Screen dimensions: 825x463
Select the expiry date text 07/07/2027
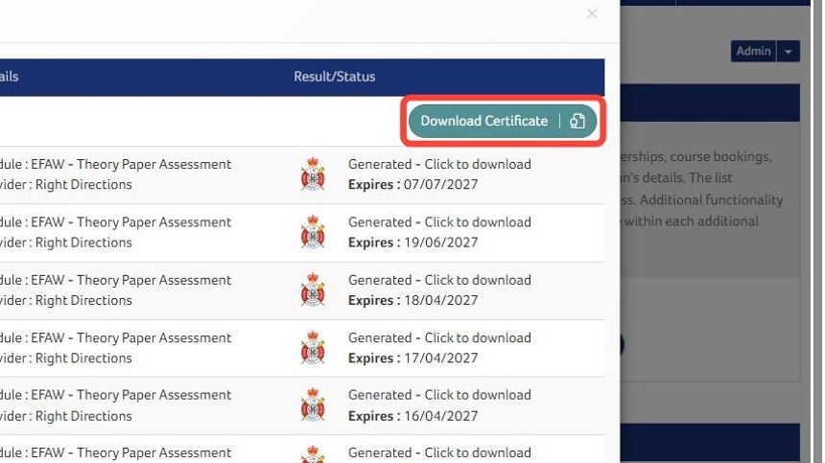[441, 184]
